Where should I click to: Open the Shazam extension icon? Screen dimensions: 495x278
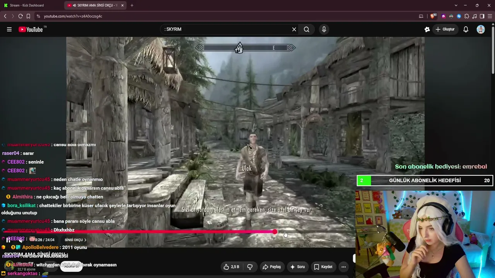(x=459, y=16)
